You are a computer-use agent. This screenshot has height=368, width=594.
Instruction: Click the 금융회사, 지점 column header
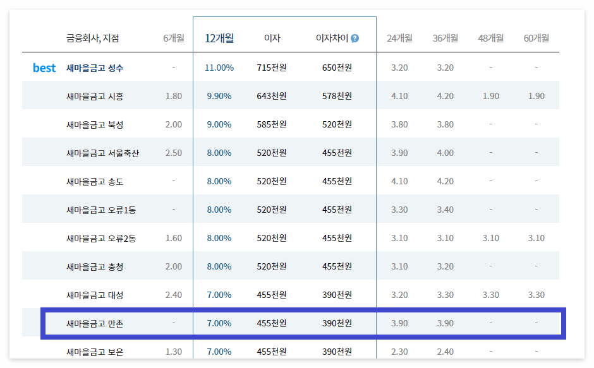pyautogui.click(x=93, y=39)
